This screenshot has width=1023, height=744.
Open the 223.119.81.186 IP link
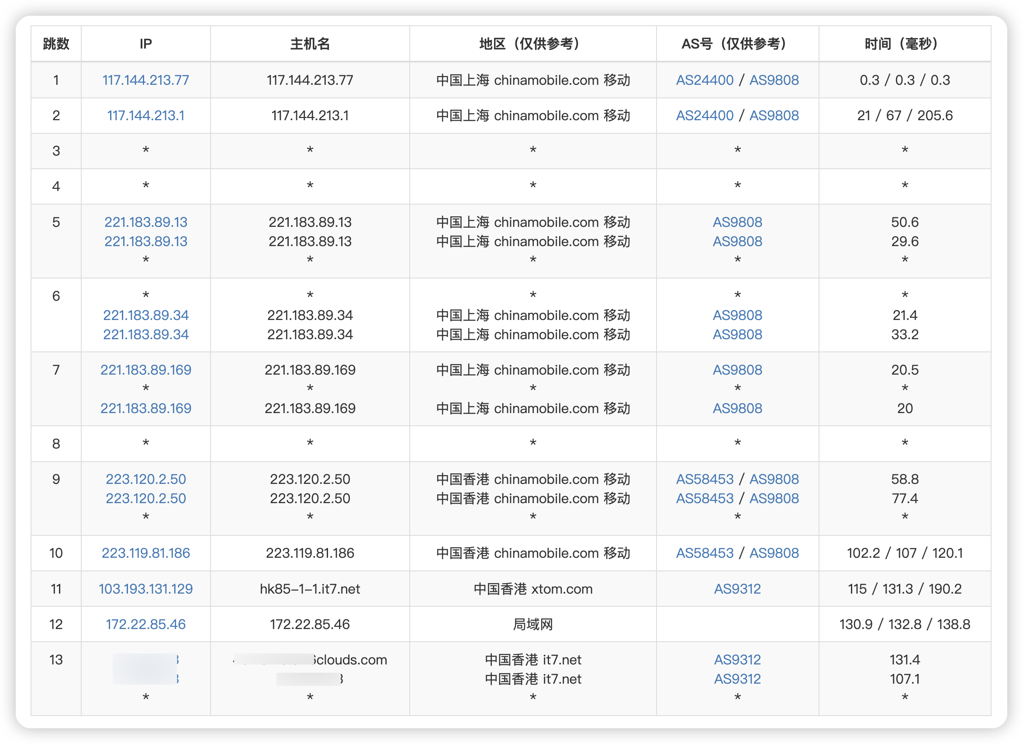[146, 553]
